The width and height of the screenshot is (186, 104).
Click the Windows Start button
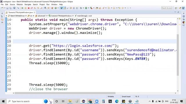(x=3, y=101)
